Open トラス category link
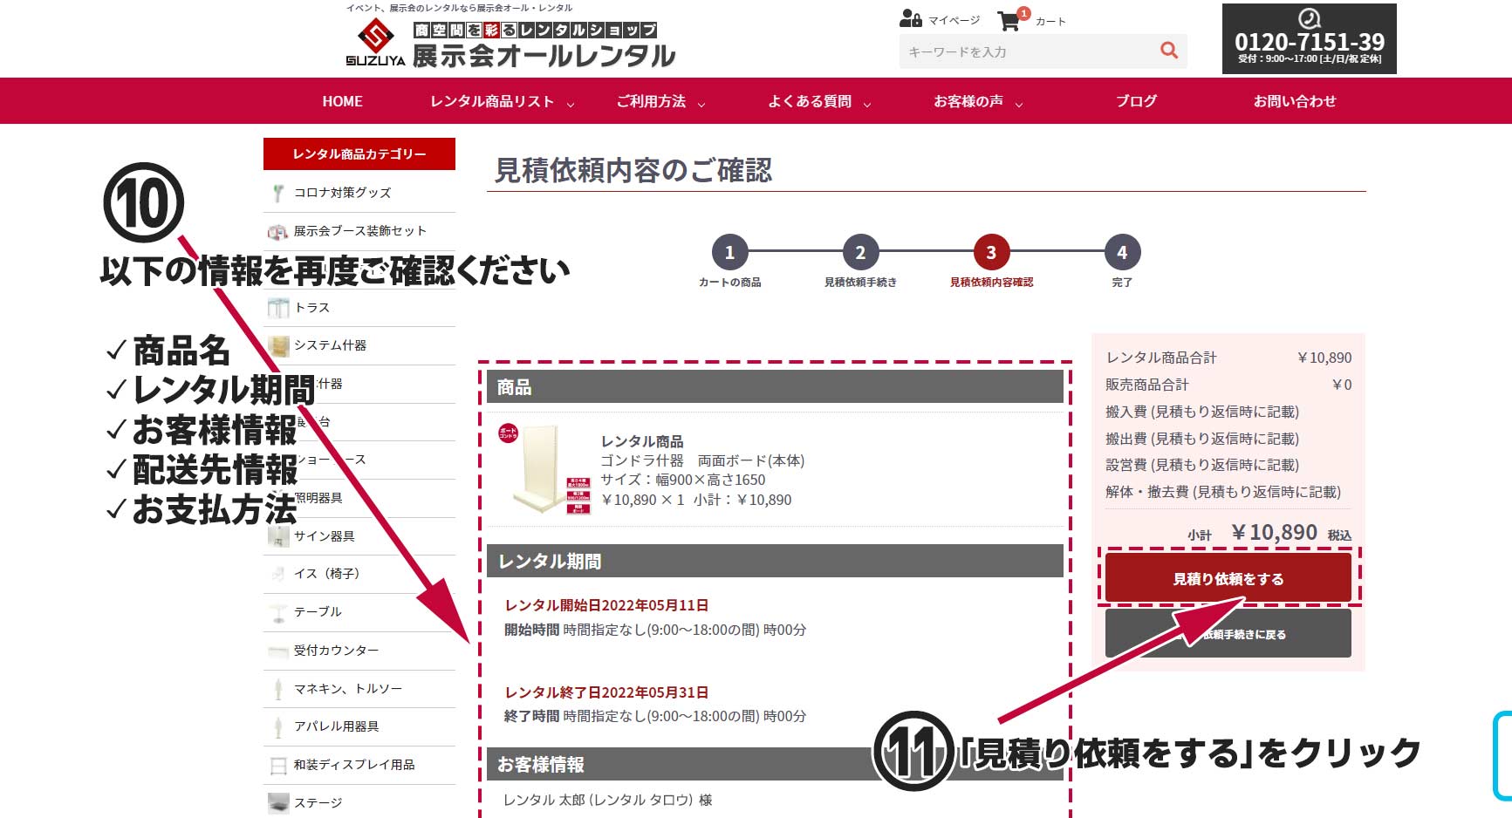This screenshot has width=1512, height=818. tap(311, 308)
